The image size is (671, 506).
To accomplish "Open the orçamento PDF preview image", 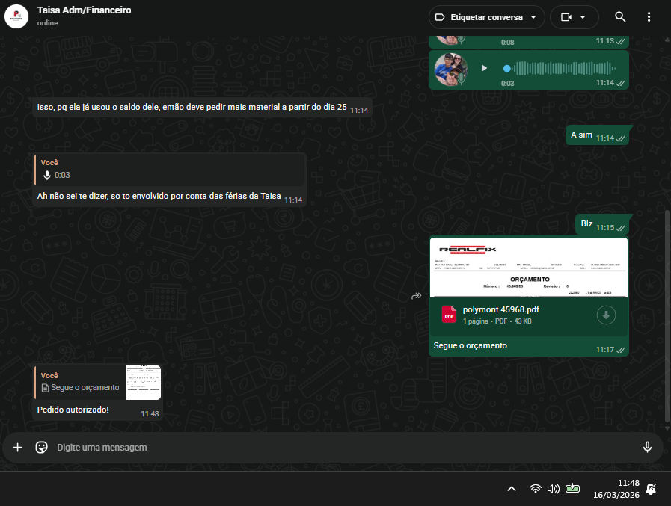I will click(x=528, y=267).
